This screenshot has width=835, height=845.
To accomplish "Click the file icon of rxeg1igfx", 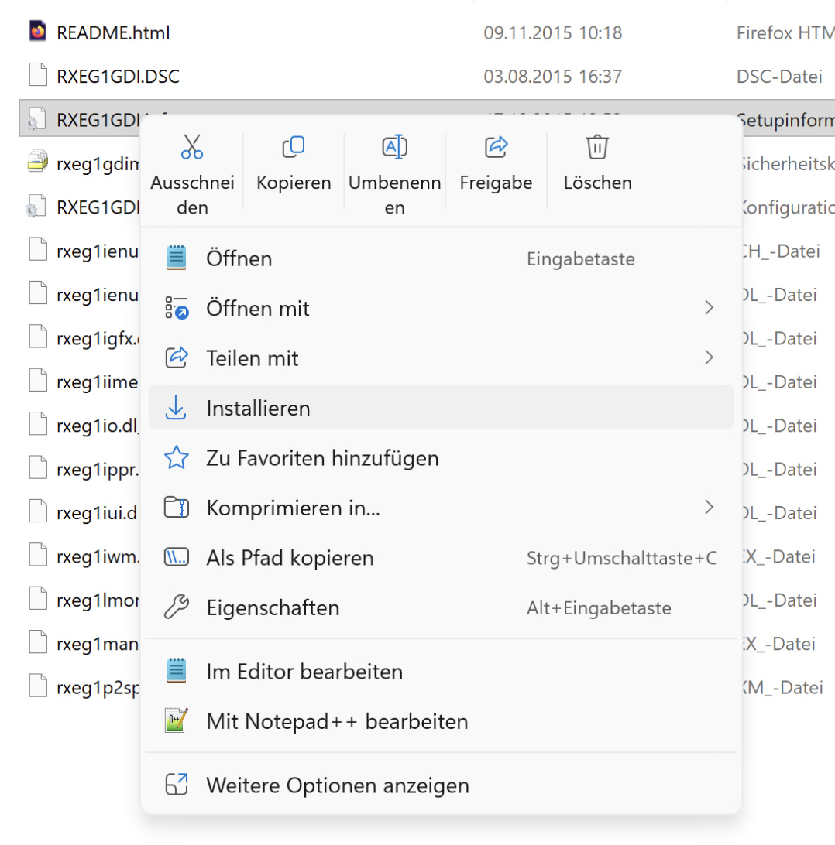I will click(x=38, y=337).
